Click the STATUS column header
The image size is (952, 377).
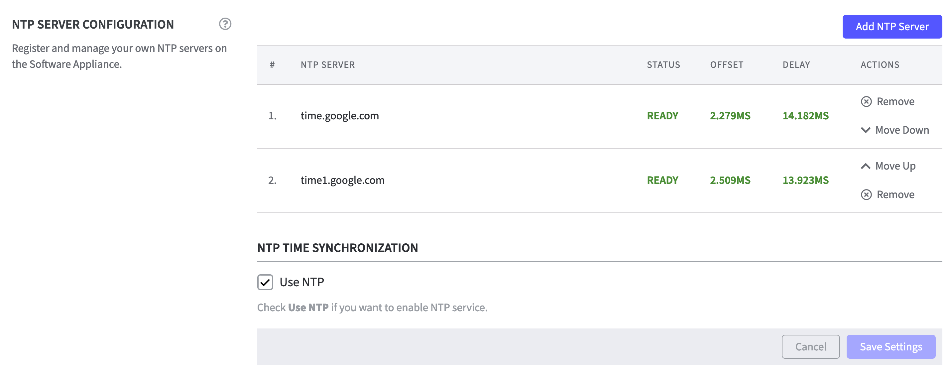[x=663, y=65]
